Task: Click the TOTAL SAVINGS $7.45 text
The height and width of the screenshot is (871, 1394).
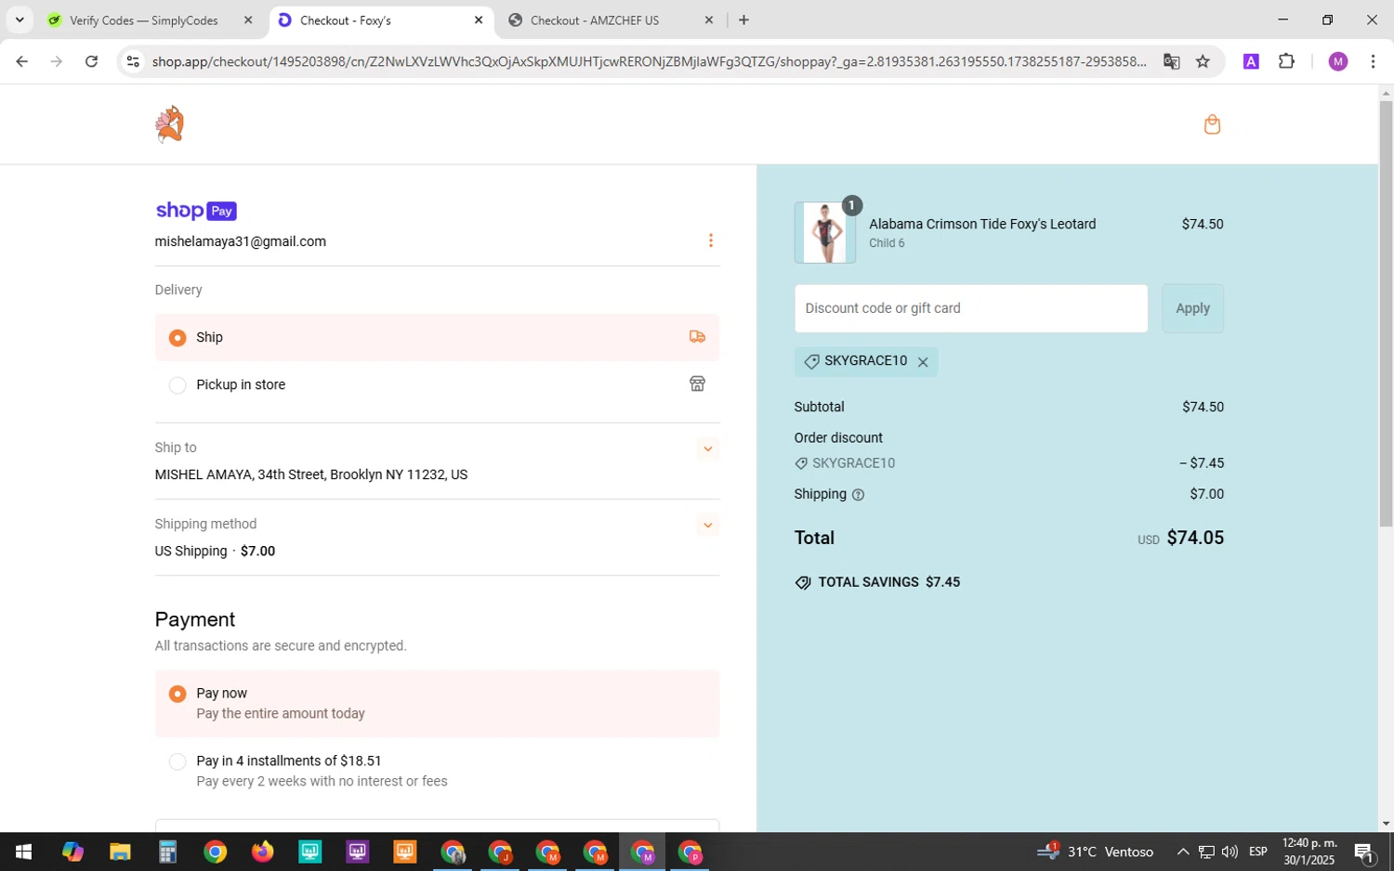Action: [888, 582]
